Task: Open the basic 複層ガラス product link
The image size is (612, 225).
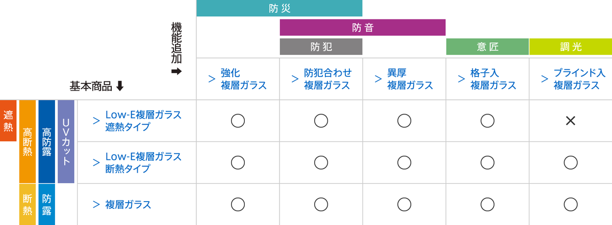Action: pos(127,205)
